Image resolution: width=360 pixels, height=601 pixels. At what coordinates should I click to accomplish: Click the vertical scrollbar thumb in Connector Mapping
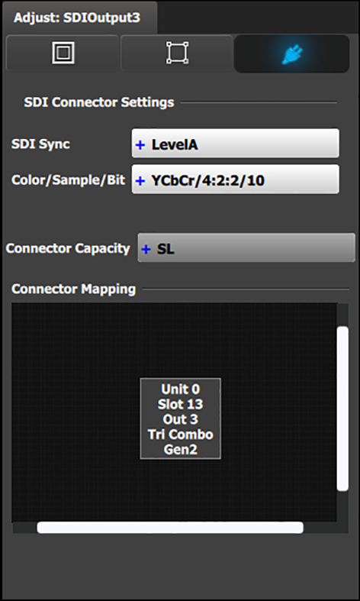point(342,409)
